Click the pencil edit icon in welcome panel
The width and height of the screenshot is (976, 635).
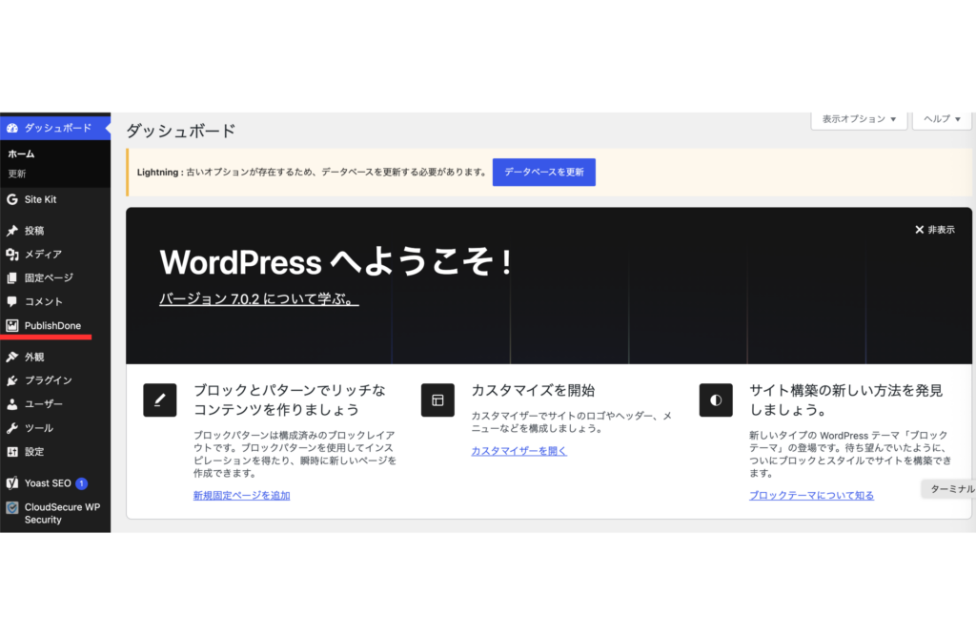click(160, 399)
